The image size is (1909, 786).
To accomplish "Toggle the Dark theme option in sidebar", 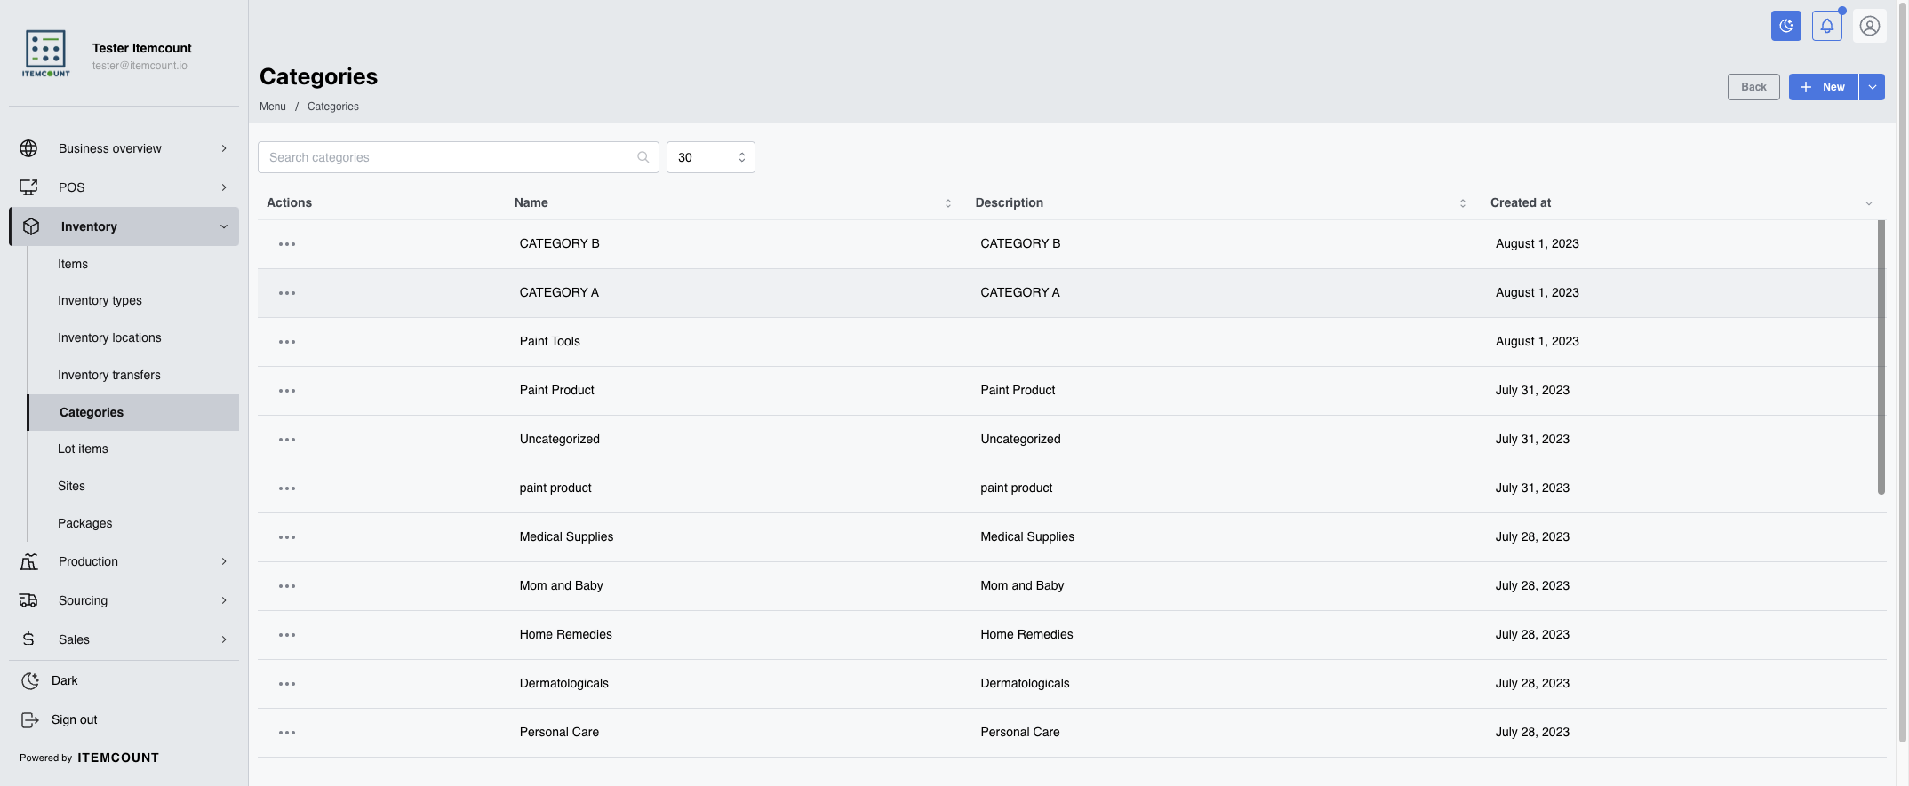I will [124, 680].
